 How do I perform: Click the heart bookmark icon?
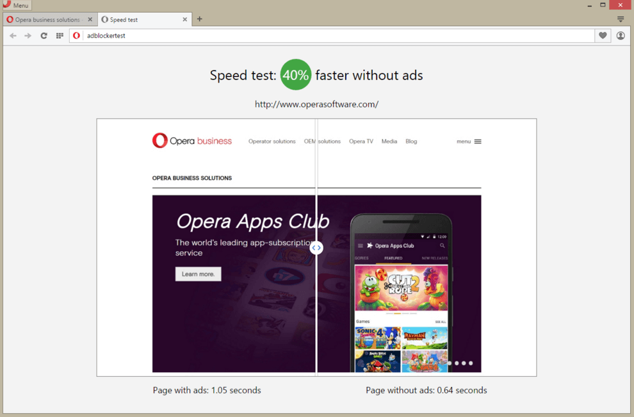pos(603,36)
